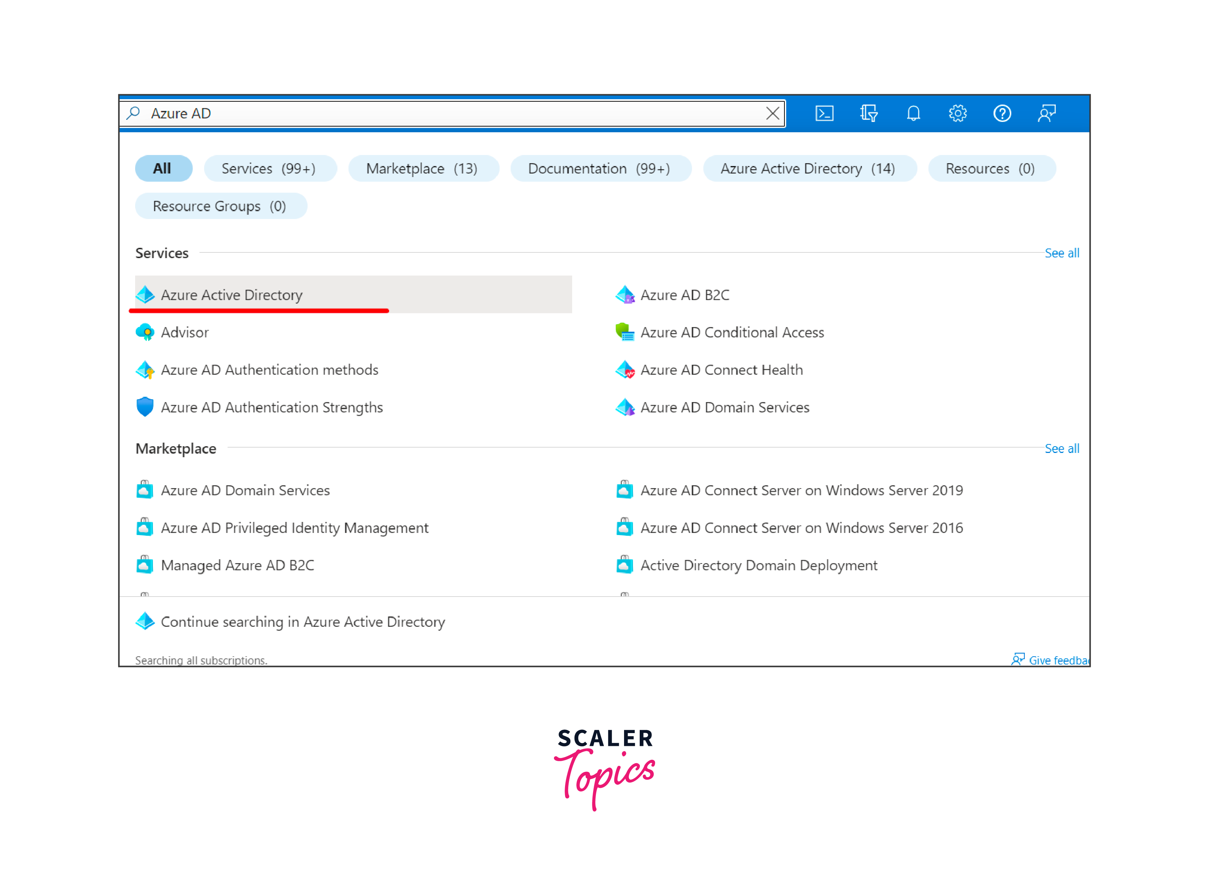Select the Azure Active Directory (14) filter pill
Screen dimensions: 1209x876
coord(808,169)
